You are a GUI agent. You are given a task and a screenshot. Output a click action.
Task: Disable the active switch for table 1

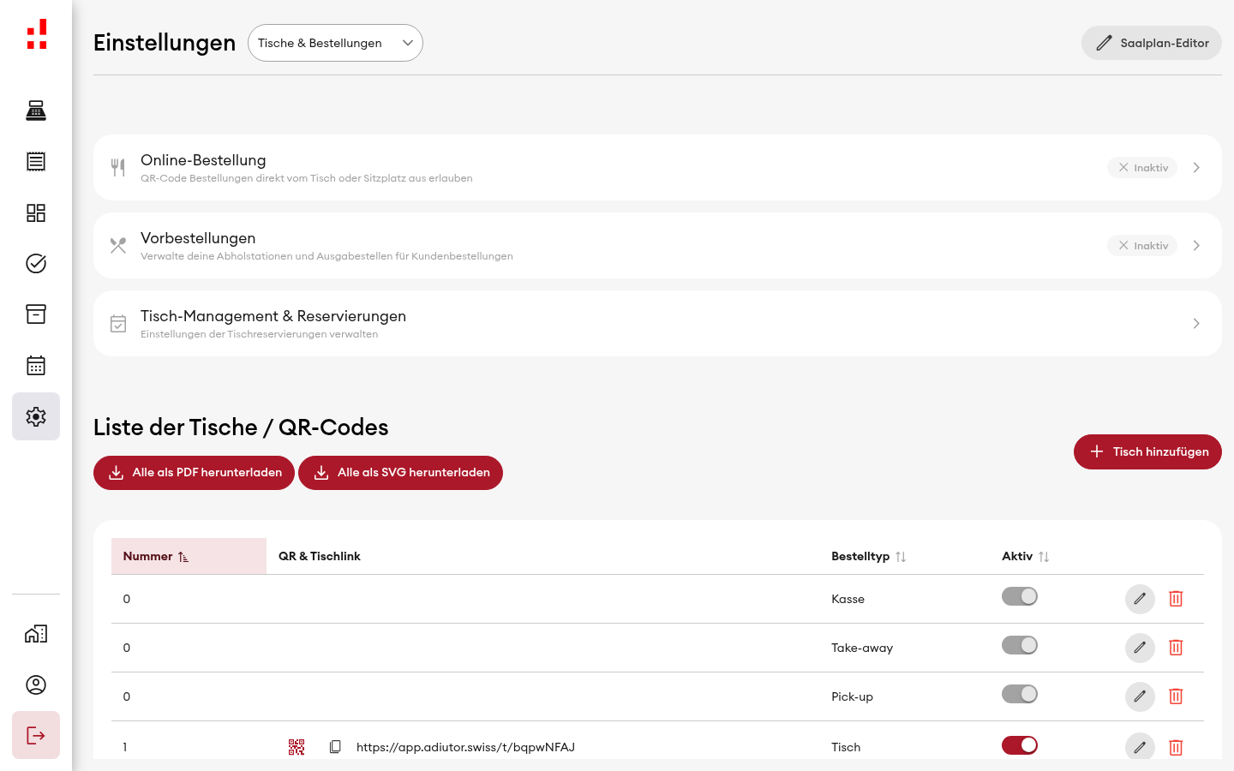[1020, 745]
